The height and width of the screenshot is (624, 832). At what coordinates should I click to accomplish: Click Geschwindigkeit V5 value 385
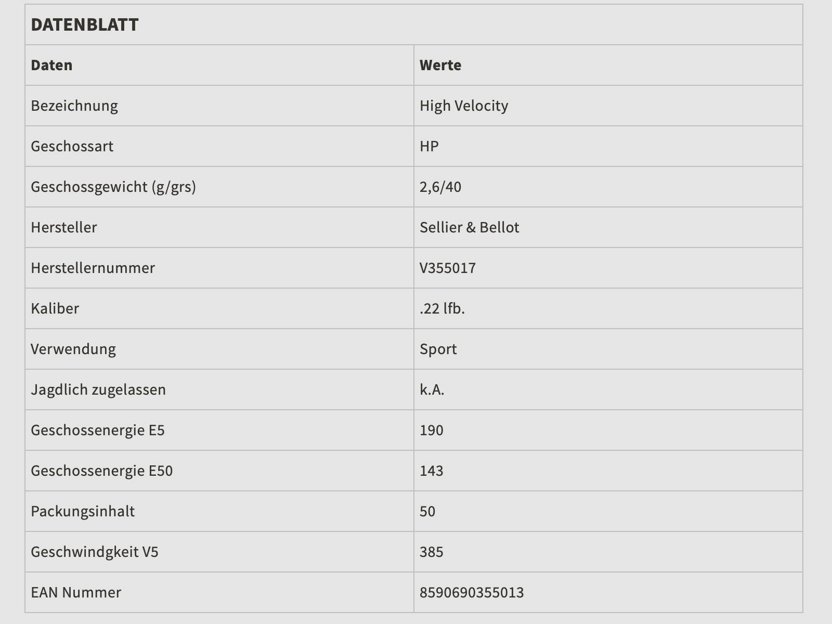pyautogui.click(x=432, y=552)
